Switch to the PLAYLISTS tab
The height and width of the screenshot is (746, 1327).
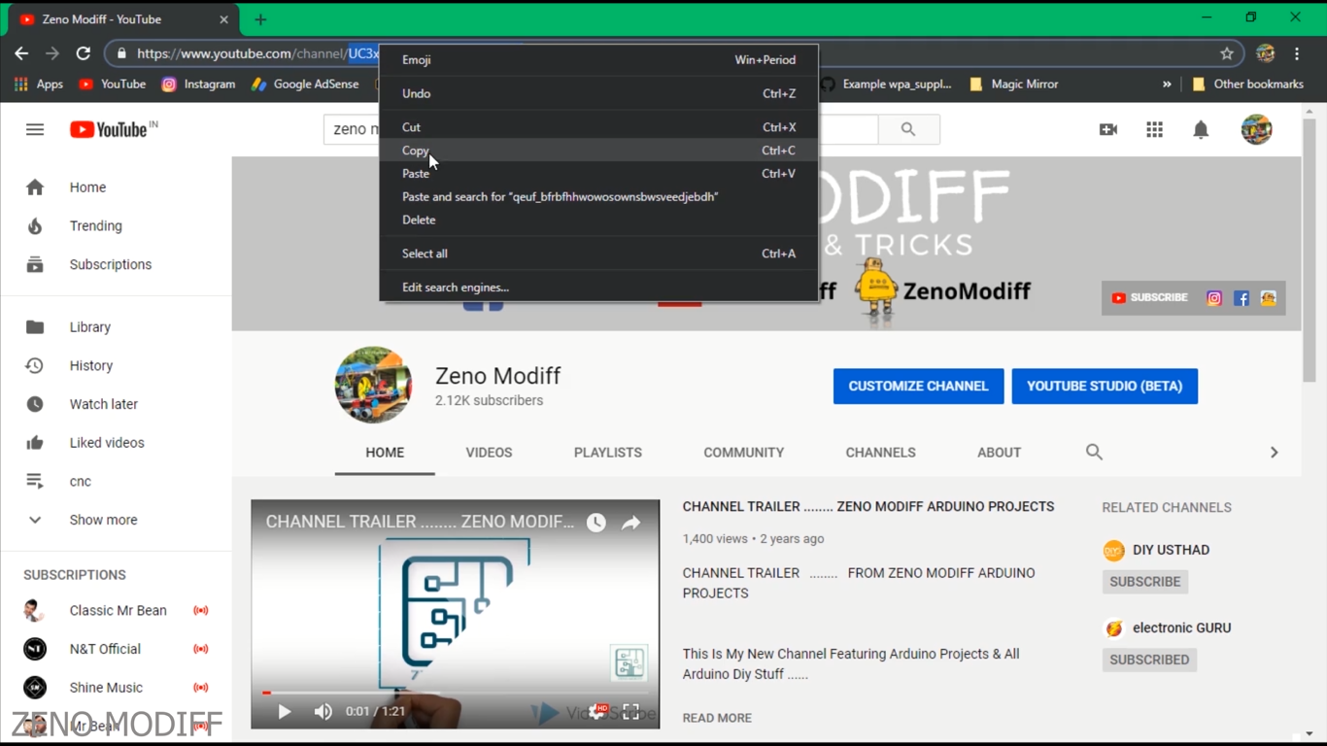608,453
